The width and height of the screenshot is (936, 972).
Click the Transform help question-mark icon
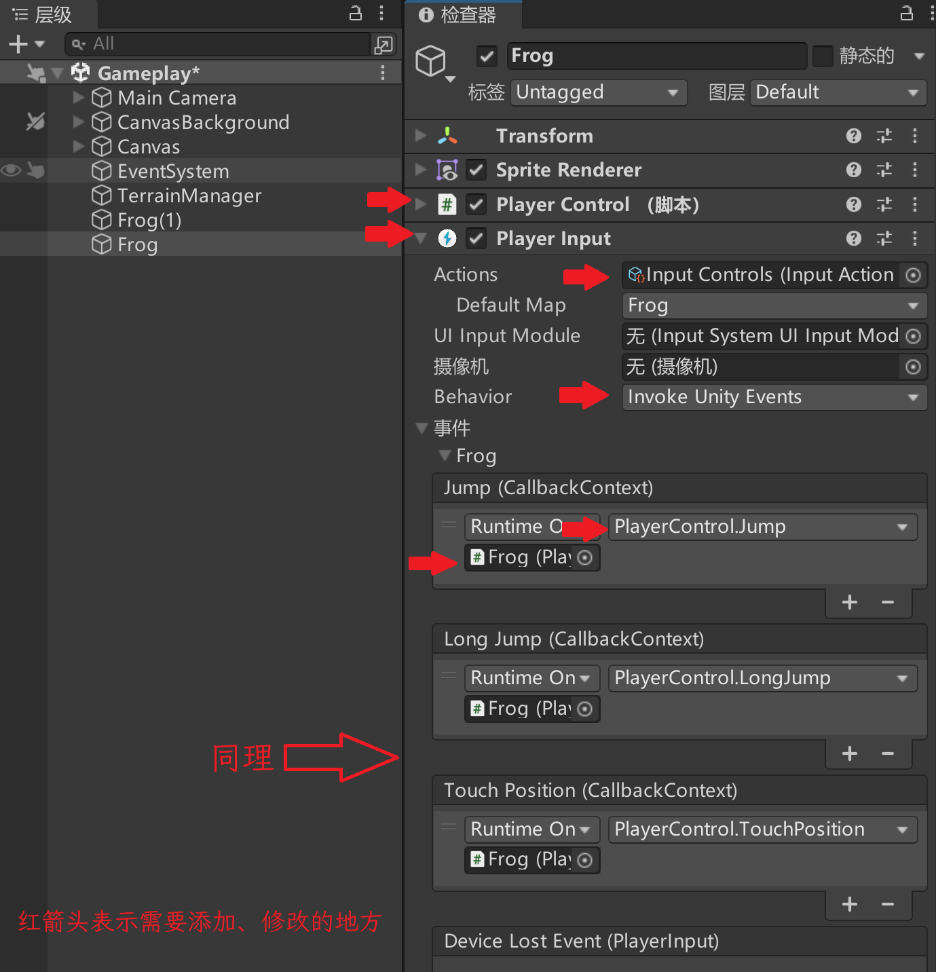click(854, 136)
